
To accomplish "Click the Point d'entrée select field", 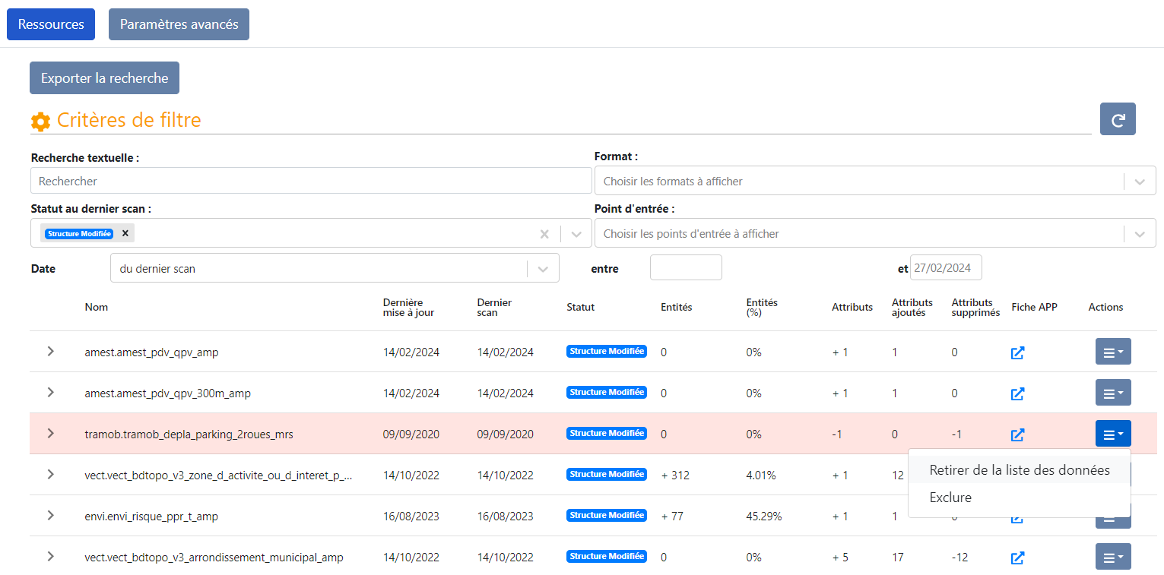I will (x=875, y=233).
